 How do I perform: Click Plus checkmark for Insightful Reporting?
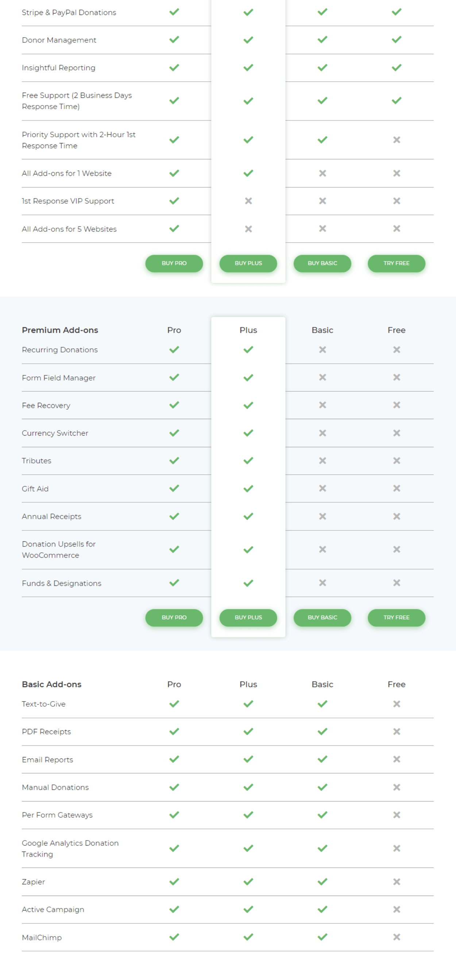point(248,67)
